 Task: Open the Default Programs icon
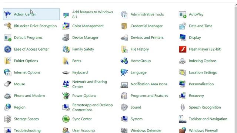[x=7, y=38]
